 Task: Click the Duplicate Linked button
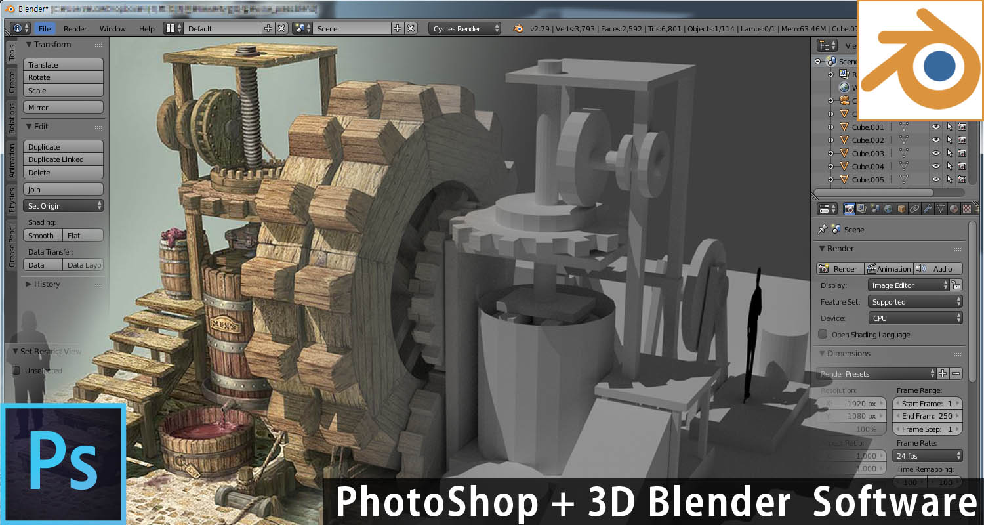coord(64,159)
